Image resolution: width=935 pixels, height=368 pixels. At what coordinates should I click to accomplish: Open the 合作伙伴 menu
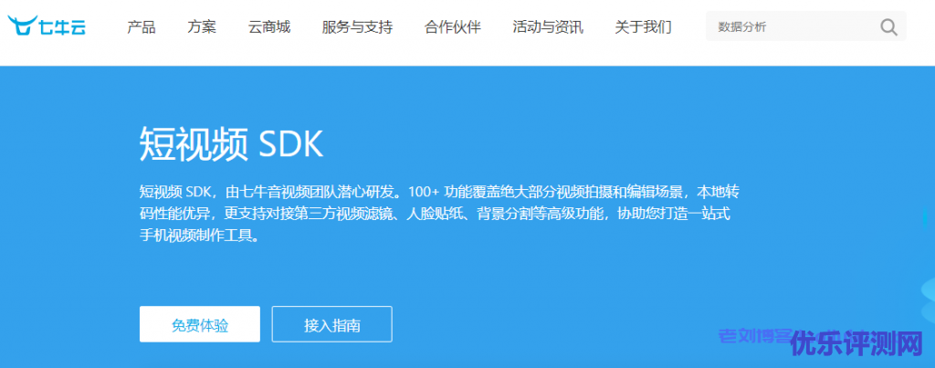(453, 26)
